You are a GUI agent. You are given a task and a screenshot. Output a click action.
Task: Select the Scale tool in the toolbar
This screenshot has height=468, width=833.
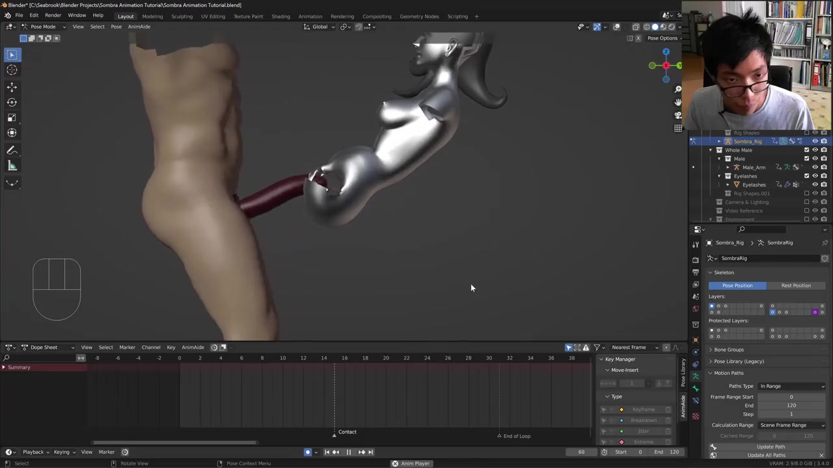12,118
